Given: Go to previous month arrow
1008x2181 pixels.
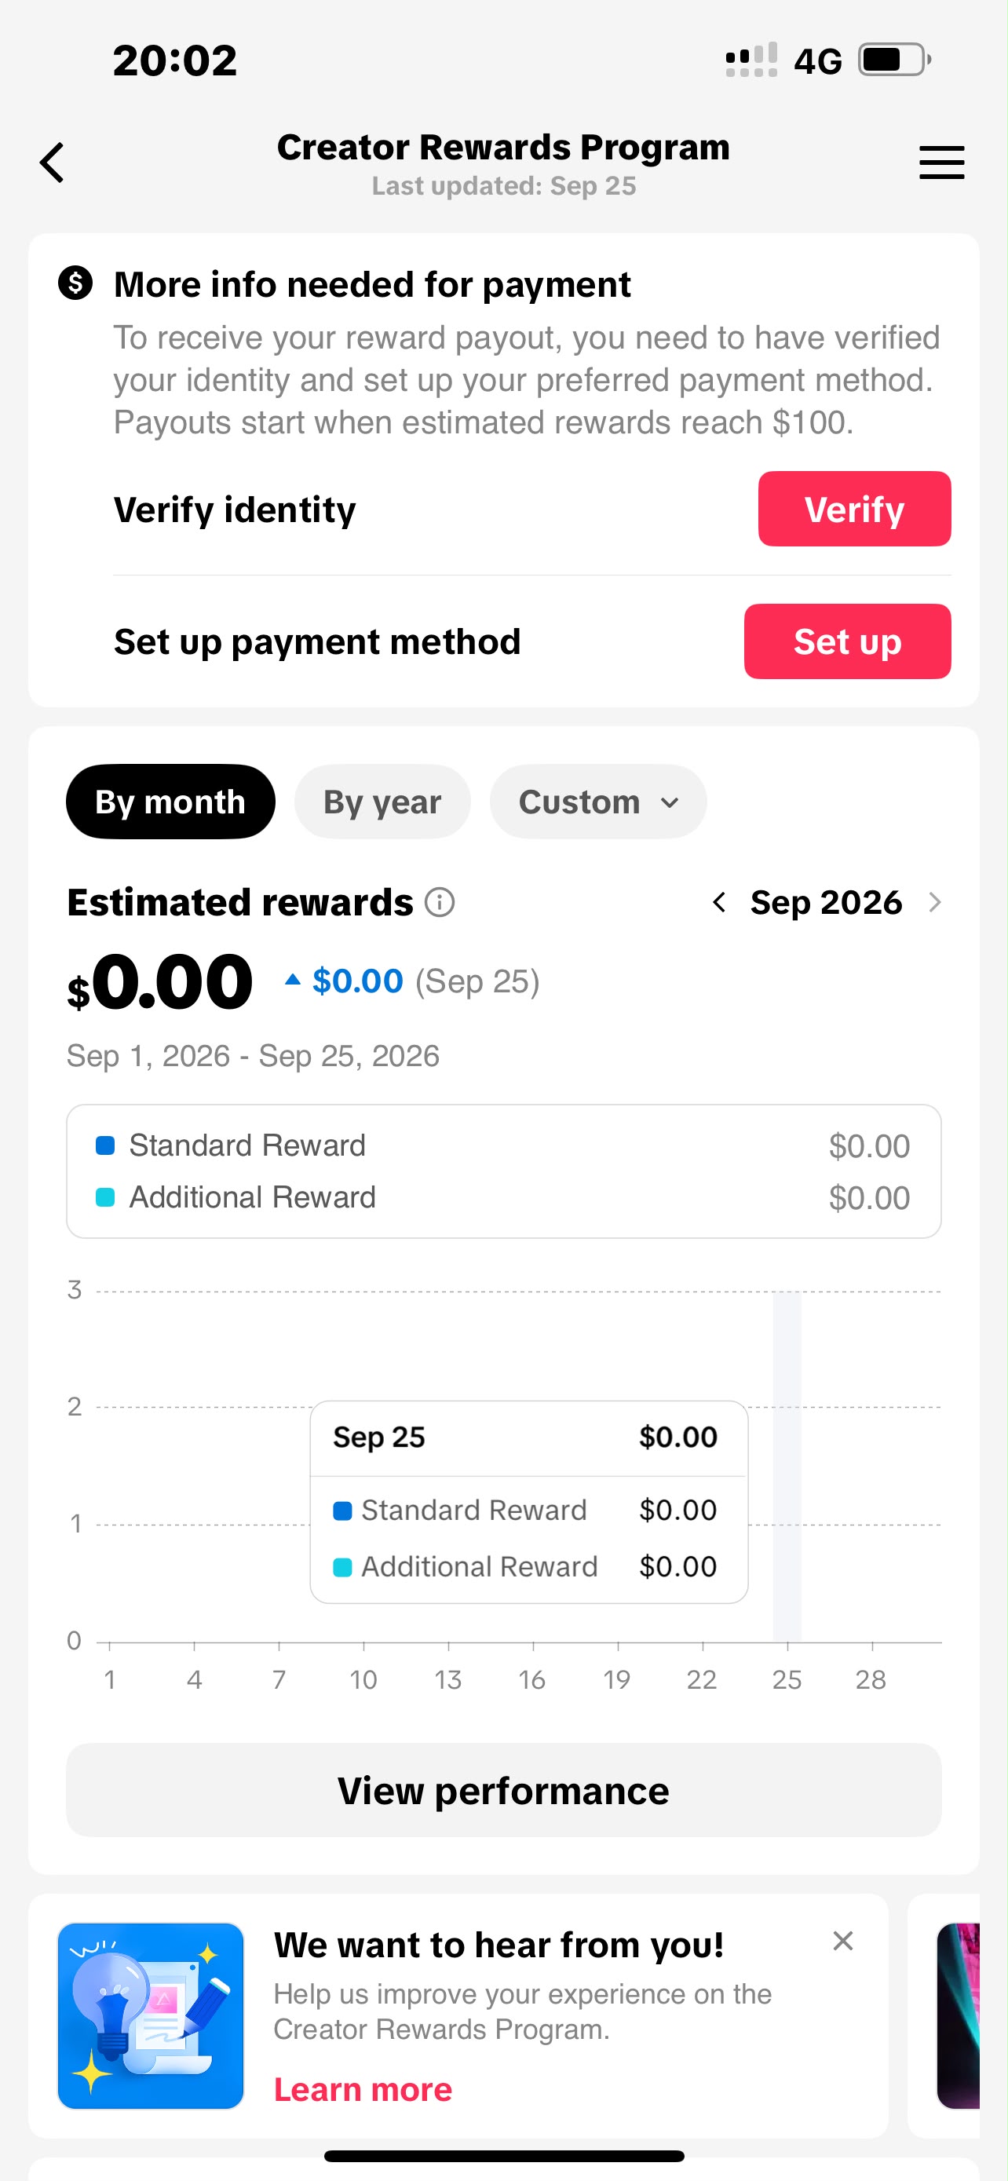Looking at the screenshot, I should point(718,903).
